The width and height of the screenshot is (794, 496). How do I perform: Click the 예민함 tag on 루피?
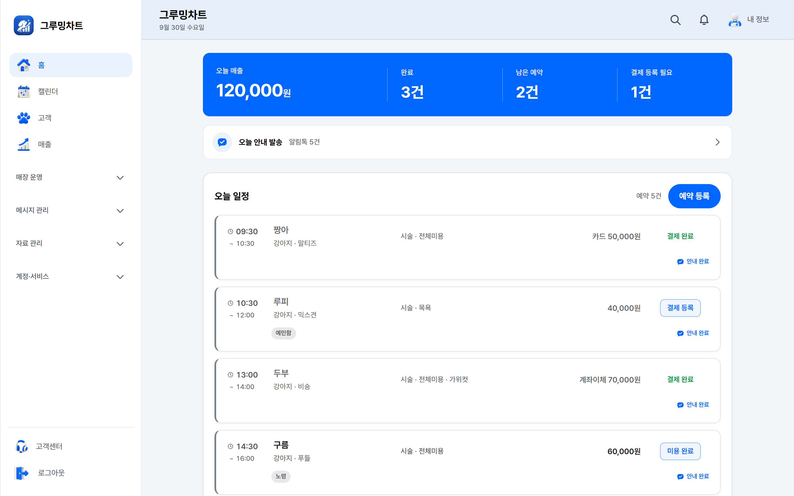pyautogui.click(x=283, y=333)
